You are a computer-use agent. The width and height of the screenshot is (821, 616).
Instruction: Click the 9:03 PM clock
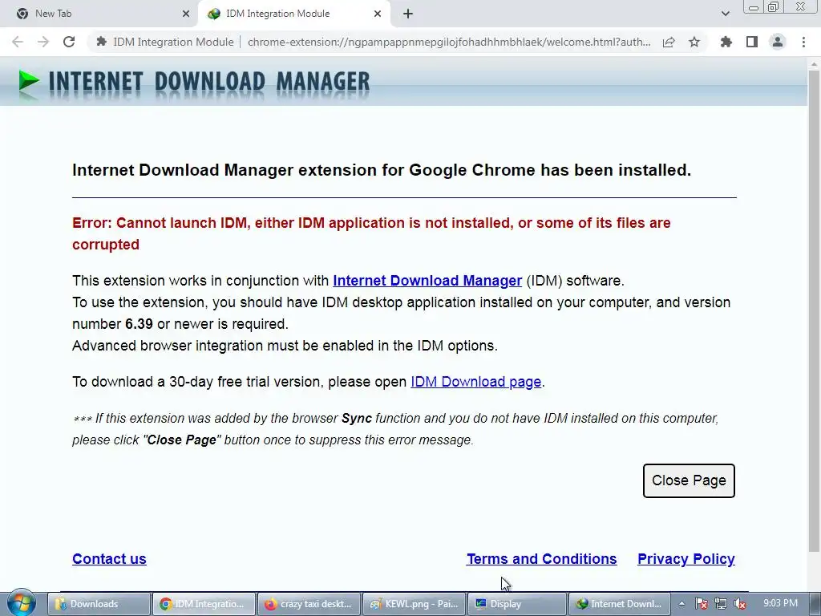click(x=780, y=603)
